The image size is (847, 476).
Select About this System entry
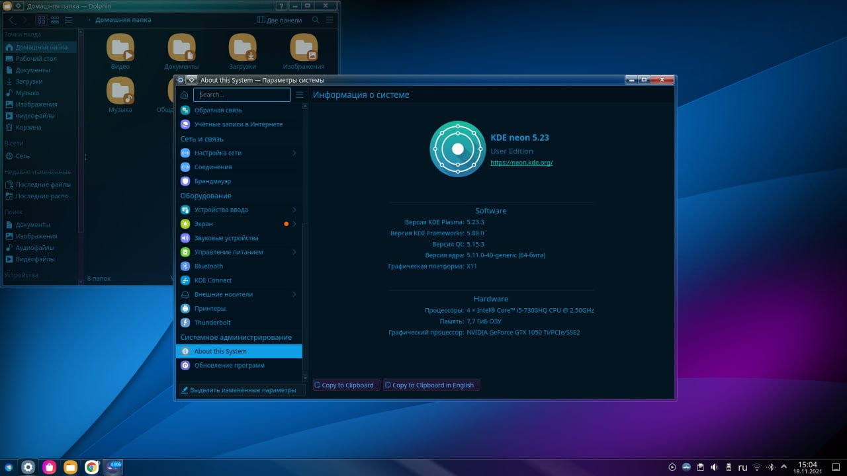tap(239, 352)
